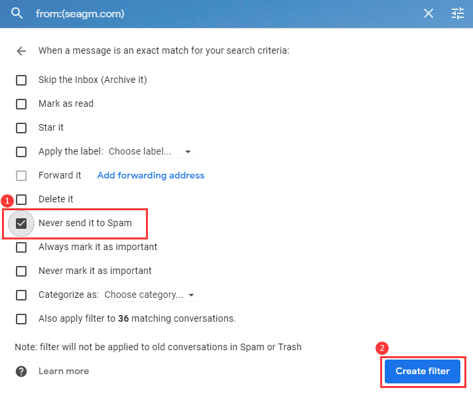Screen dimensions: 473x396
Task: Click the Create filter button
Action: [x=423, y=371]
